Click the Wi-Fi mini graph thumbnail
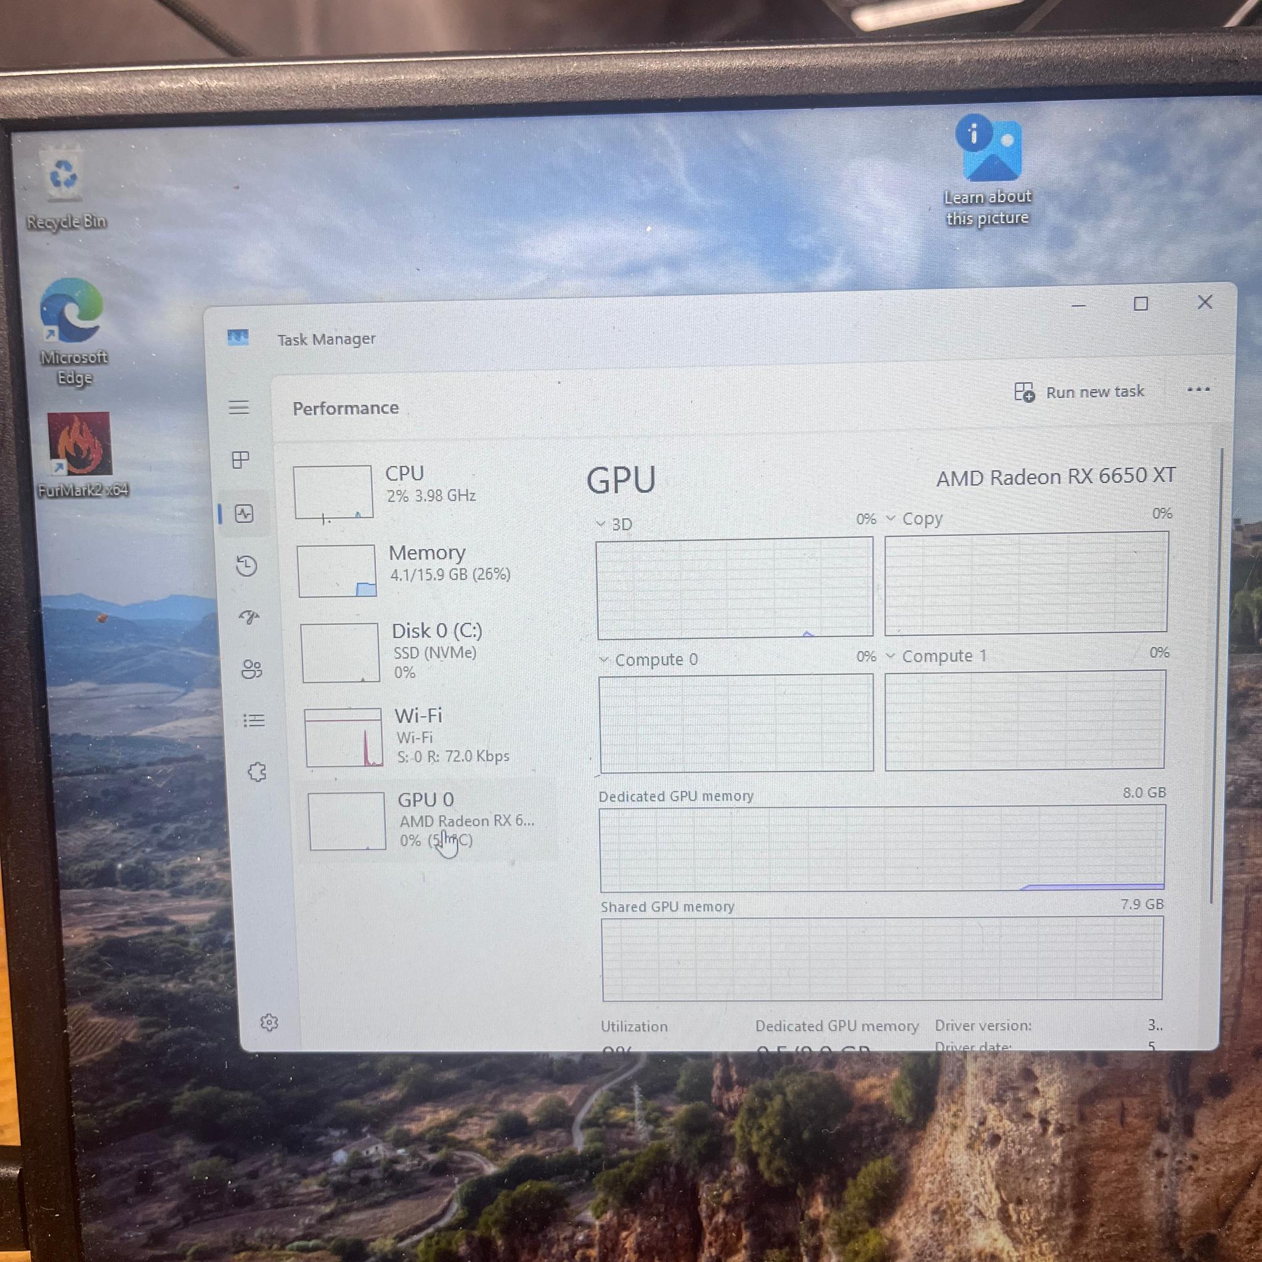The image size is (1262, 1262). click(x=344, y=738)
